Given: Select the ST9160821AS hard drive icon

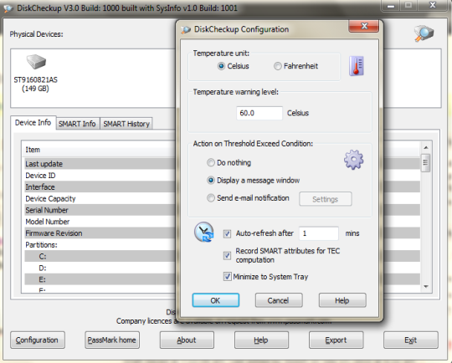Looking at the screenshot, I should click(36, 61).
